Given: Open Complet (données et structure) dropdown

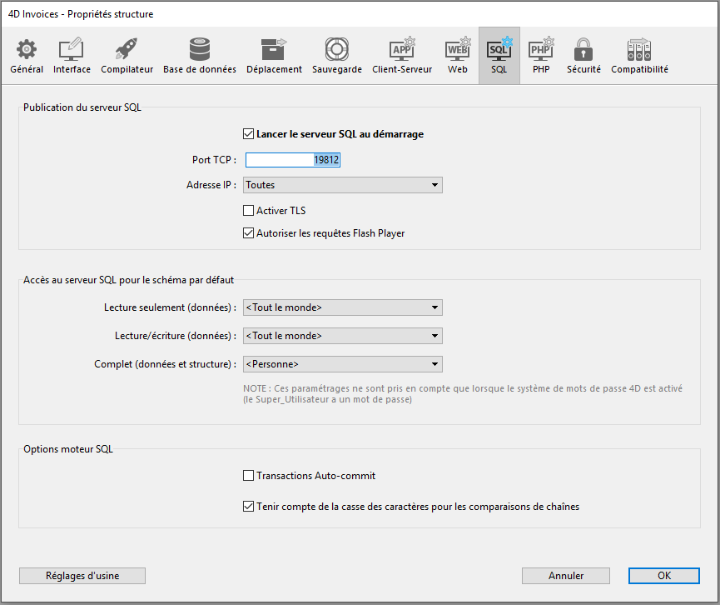Looking at the screenshot, I should tap(342, 364).
